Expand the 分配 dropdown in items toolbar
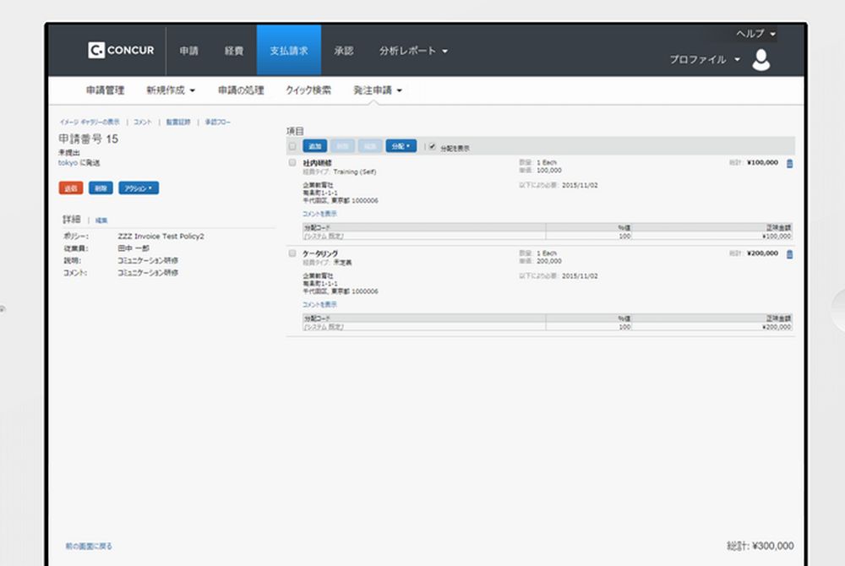 (x=401, y=146)
